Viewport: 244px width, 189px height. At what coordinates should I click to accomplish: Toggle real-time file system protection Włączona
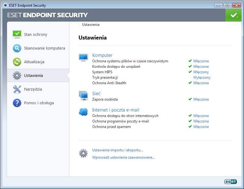[x=201, y=61]
